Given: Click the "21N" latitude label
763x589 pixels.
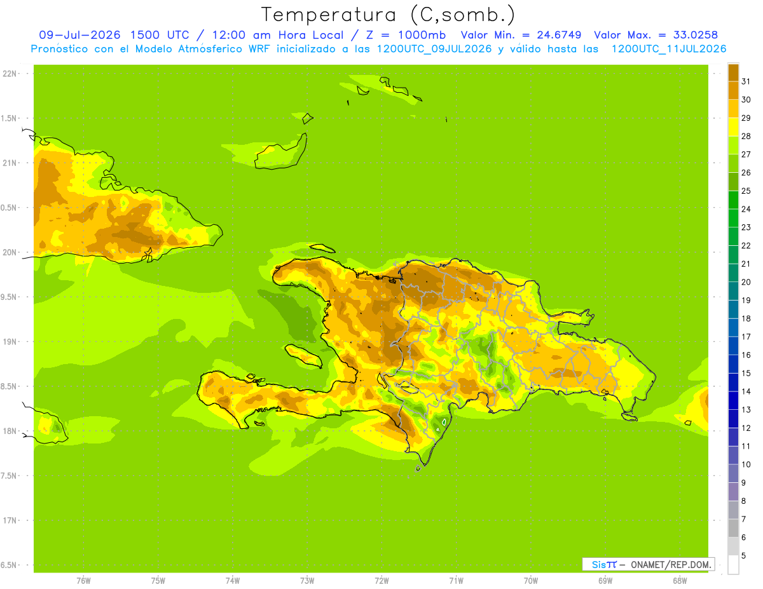Looking at the screenshot, I should coord(10,163).
